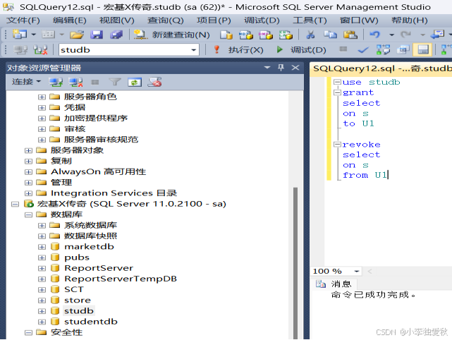
Task: Switch to the SQLQuery12.sql tab
Action: 382,68
